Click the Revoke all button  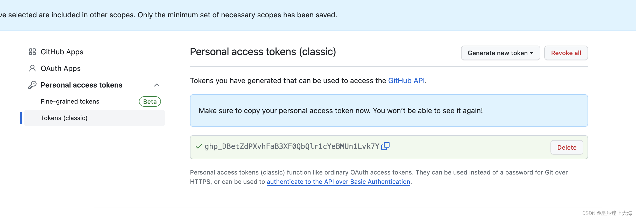[566, 53]
